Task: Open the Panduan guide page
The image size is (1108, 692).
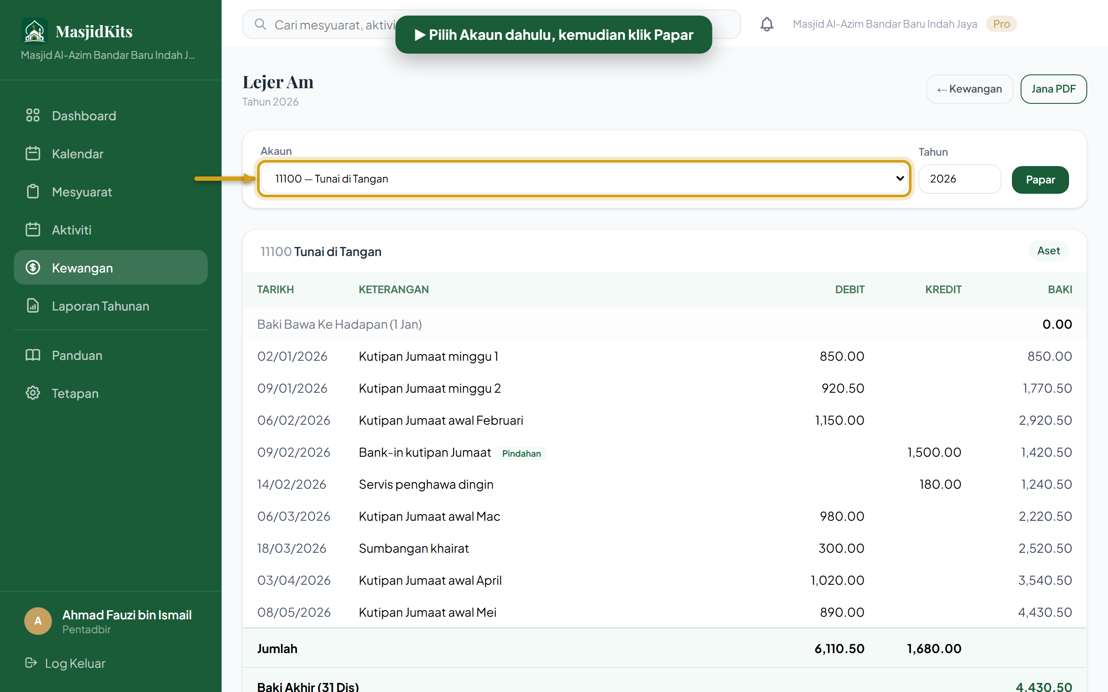Action: pos(111,355)
